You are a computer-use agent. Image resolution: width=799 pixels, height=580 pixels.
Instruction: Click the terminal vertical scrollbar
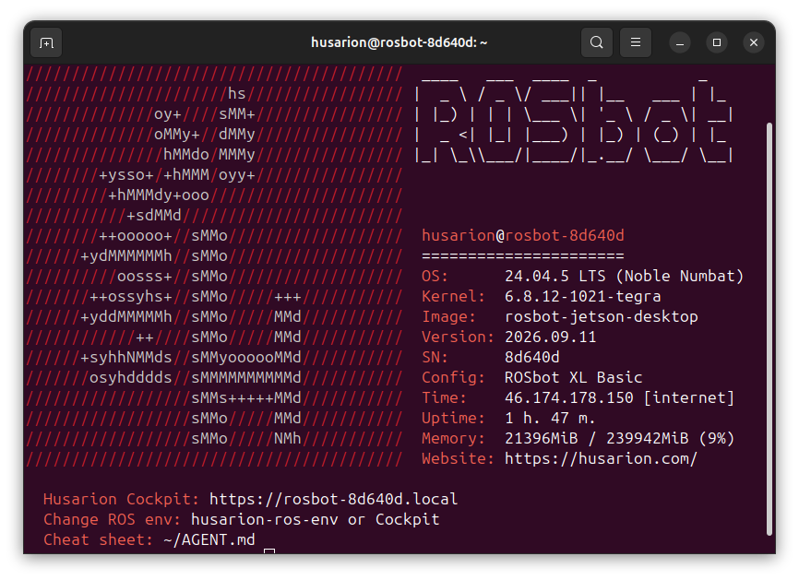tap(769, 328)
